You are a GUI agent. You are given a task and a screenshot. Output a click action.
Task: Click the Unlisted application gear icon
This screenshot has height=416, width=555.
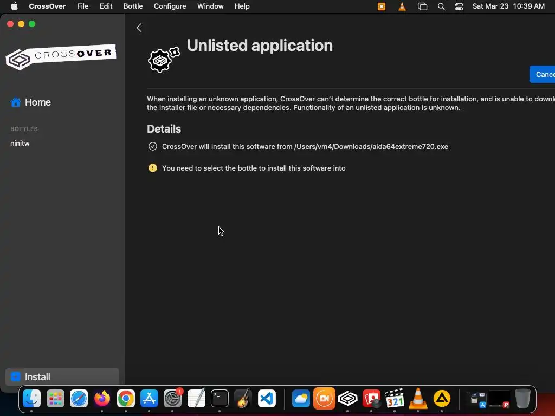(x=164, y=60)
